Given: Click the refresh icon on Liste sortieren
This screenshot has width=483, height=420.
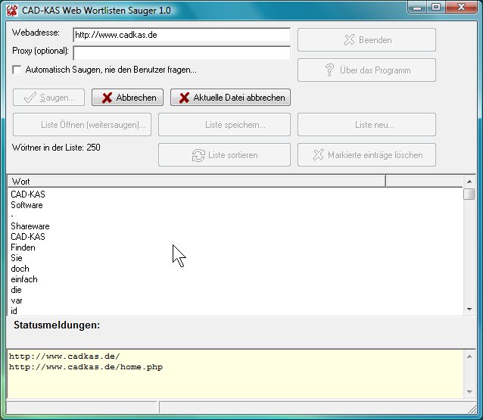Looking at the screenshot, I should coord(198,155).
